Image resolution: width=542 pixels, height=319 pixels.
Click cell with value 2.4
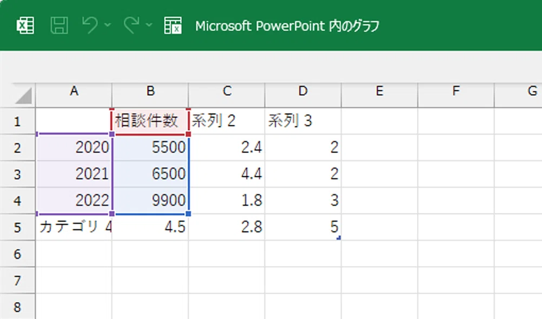click(227, 148)
